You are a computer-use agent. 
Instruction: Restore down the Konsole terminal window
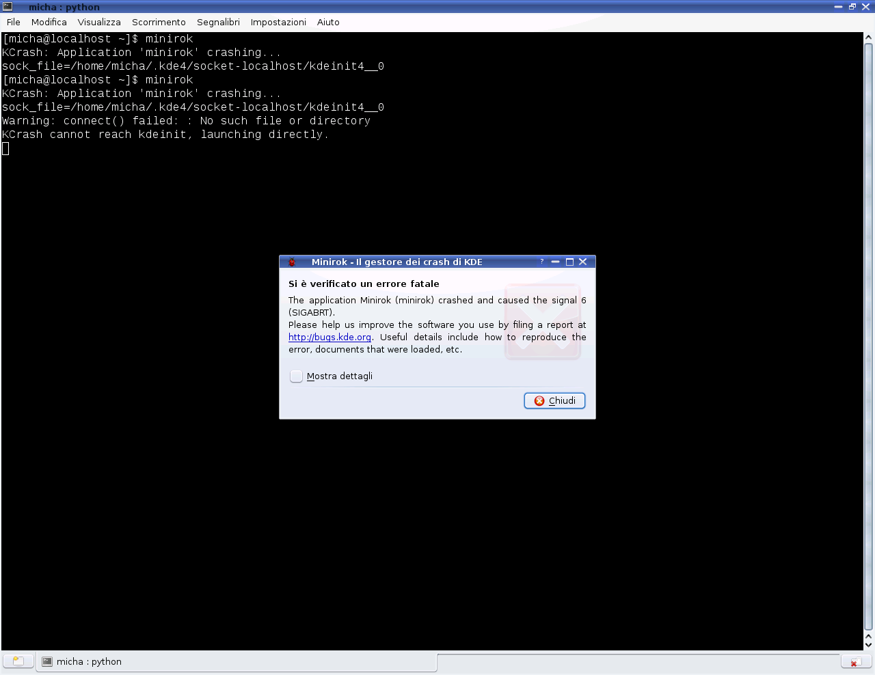click(x=852, y=7)
